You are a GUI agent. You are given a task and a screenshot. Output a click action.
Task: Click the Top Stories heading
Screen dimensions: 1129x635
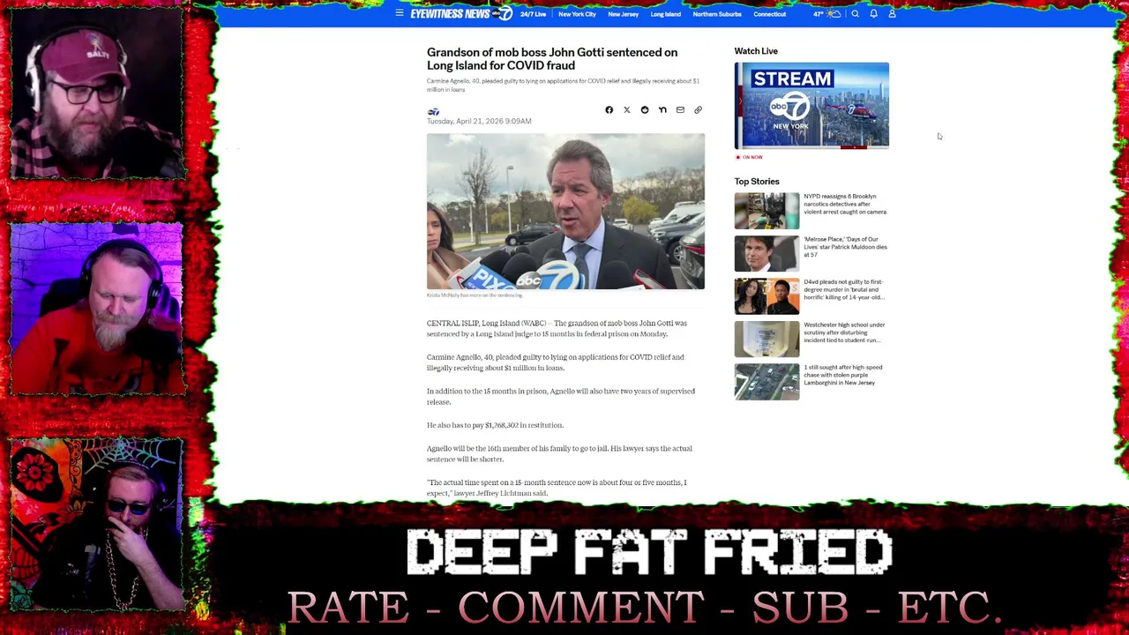pyautogui.click(x=757, y=182)
